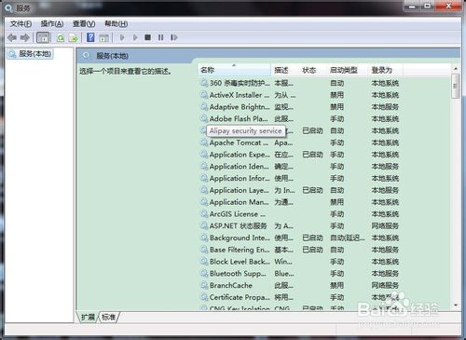
Task: Click the gear icon beside ArcGIS License
Action: tap(204, 214)
